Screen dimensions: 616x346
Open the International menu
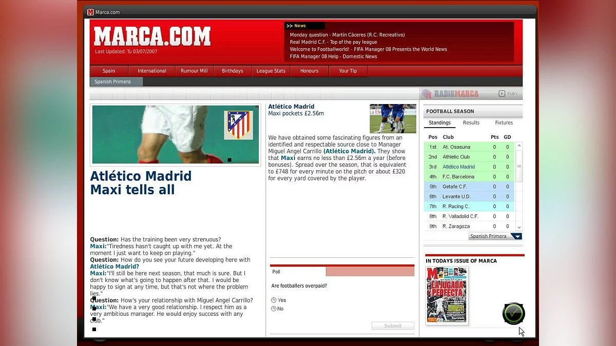pyautogui.click(x=152, y=71)
